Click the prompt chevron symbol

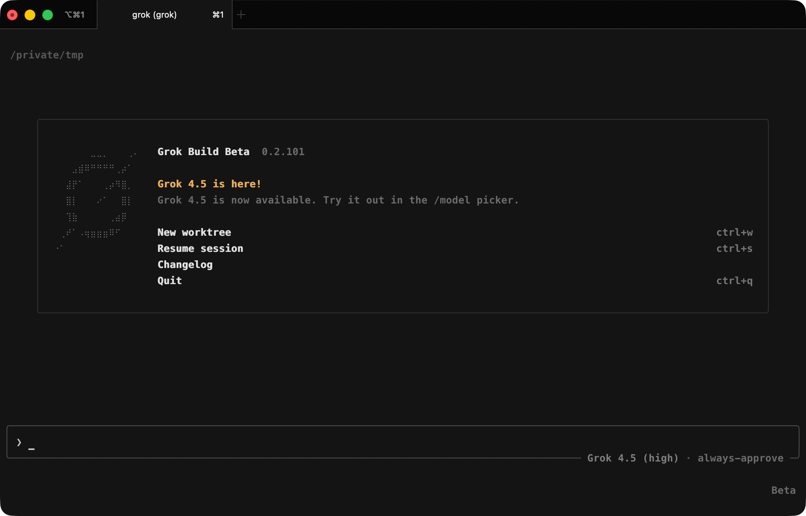tap(19, 442)
